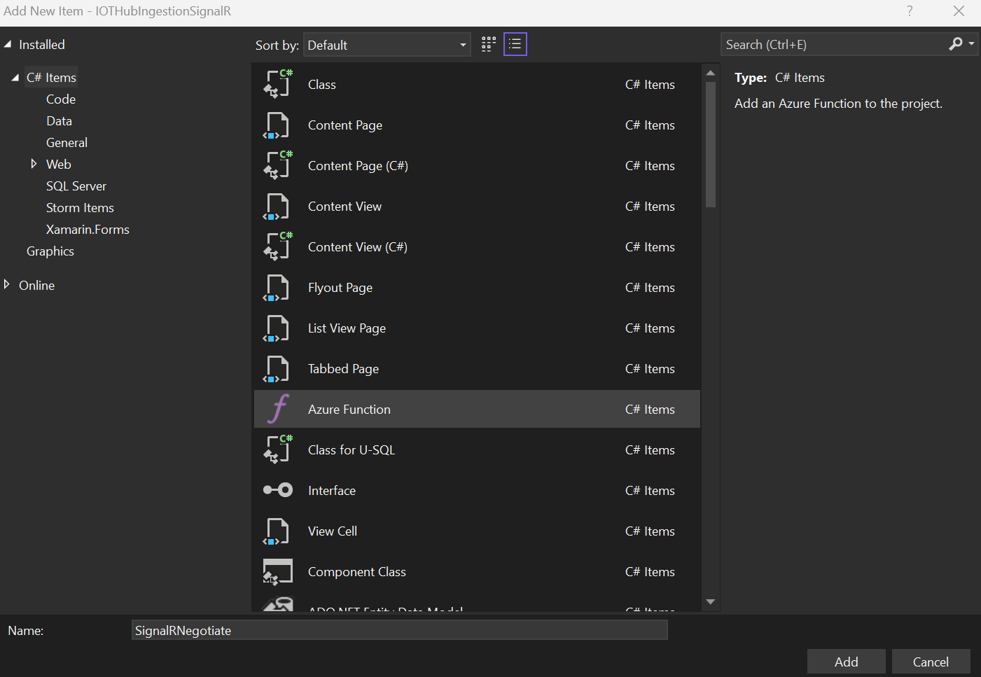The width and height of the screenshot is (981, 677).
Task: Select the "Content View (C#)" row text
Action: [x=358, y=247]
